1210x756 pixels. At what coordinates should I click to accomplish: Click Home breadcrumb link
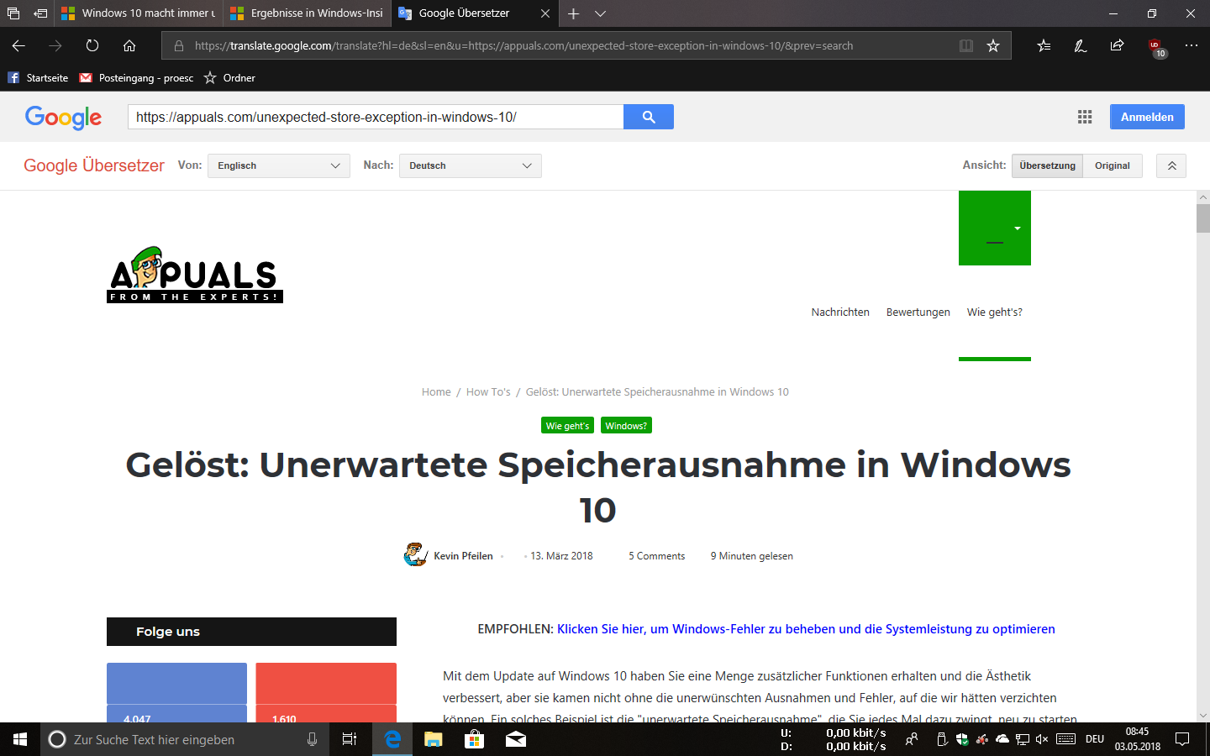(x=436, y=391)
